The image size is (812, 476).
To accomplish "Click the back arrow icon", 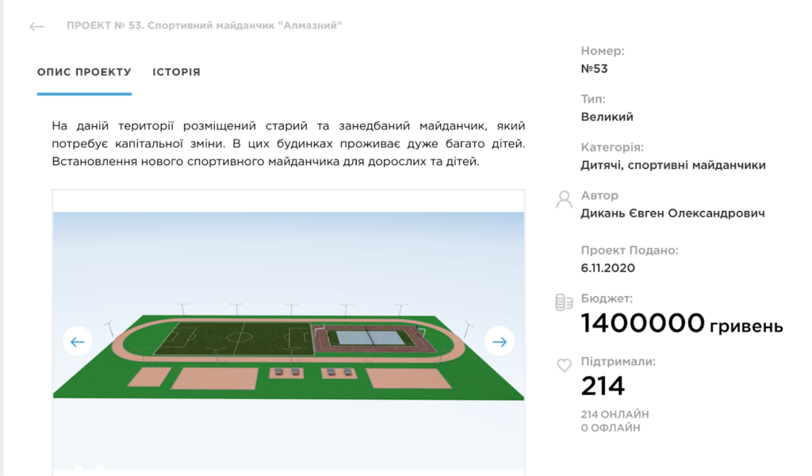I will 36,26.
